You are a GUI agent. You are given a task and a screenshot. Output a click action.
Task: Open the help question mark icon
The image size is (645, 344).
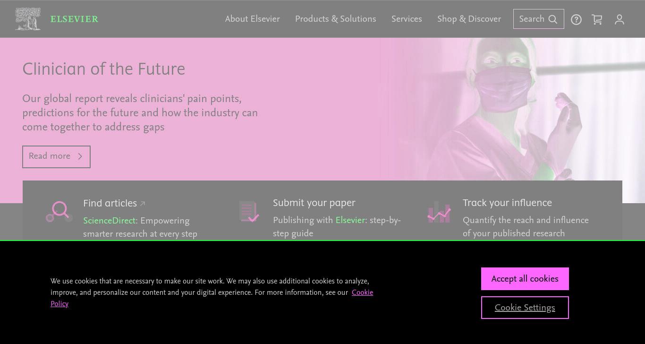pyautogui.click(x=576, y=19)
